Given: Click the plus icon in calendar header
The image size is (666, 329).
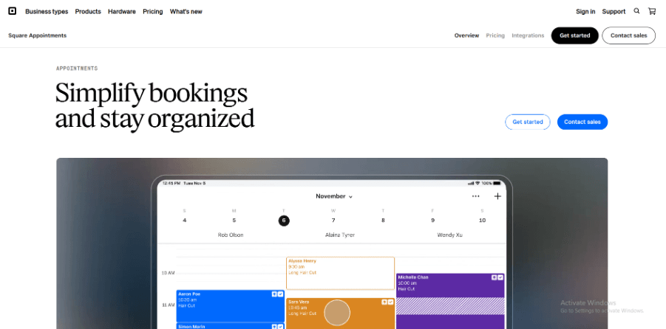Looking at the screenshot, I should point(497,196).
